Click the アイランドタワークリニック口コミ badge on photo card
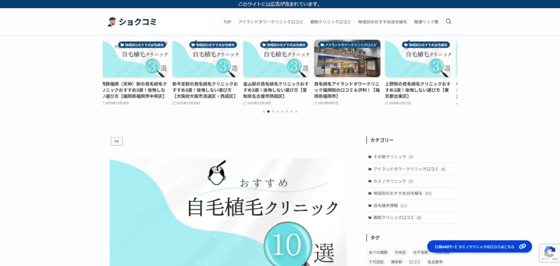The image size is (560, 266). coord(348,45)
